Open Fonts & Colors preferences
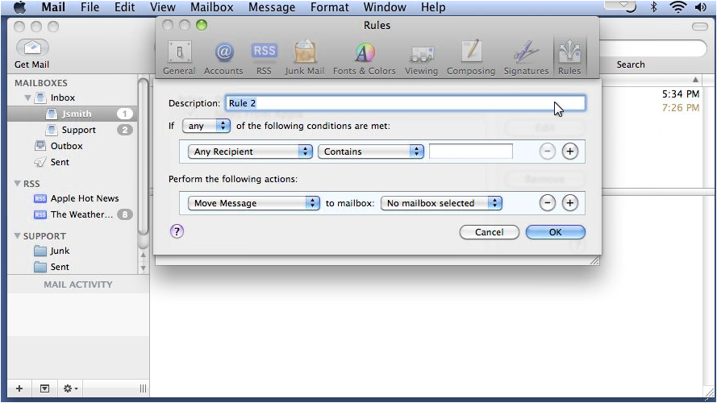Viewport: 717px width, 403px height. 365,58
